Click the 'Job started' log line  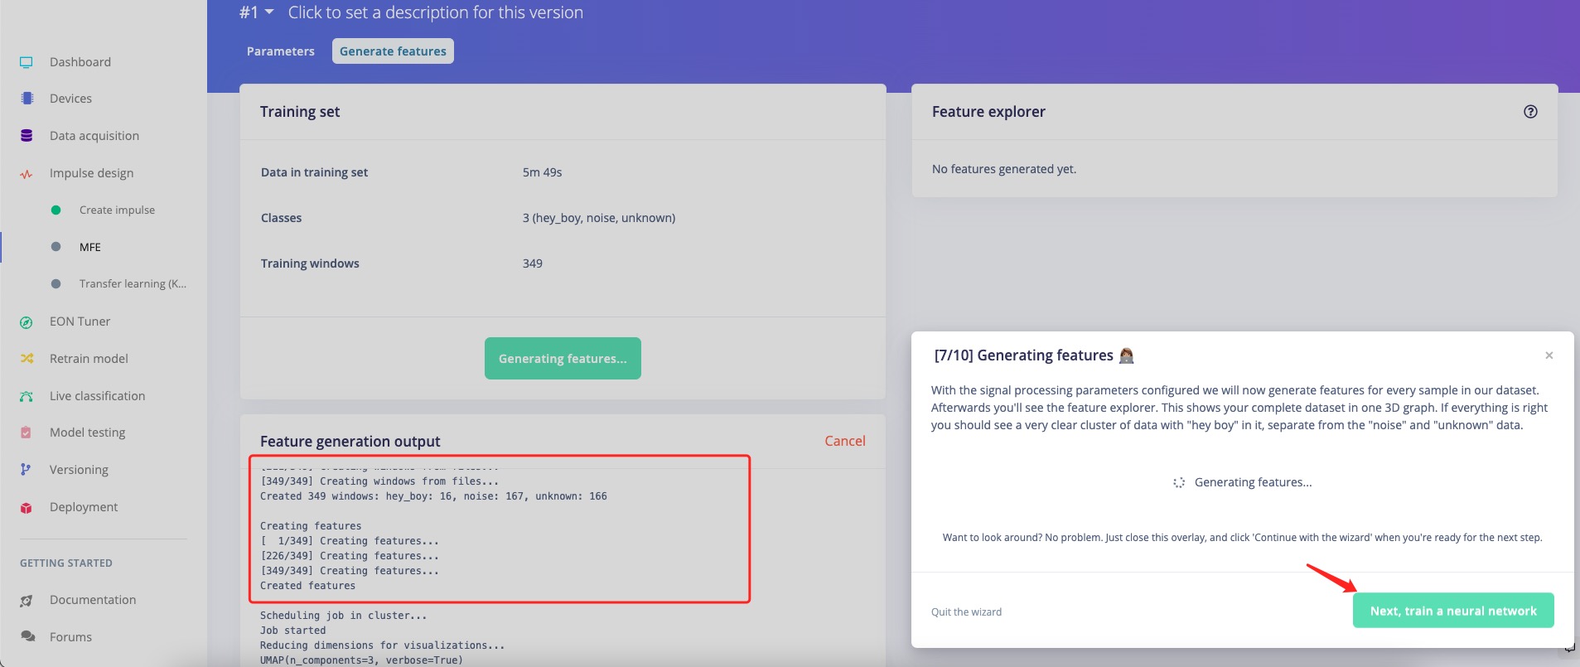click(292, 631)
